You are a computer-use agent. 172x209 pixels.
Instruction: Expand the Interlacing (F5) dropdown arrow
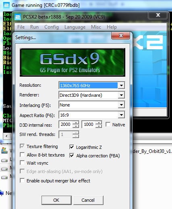(x=121, y=105)
